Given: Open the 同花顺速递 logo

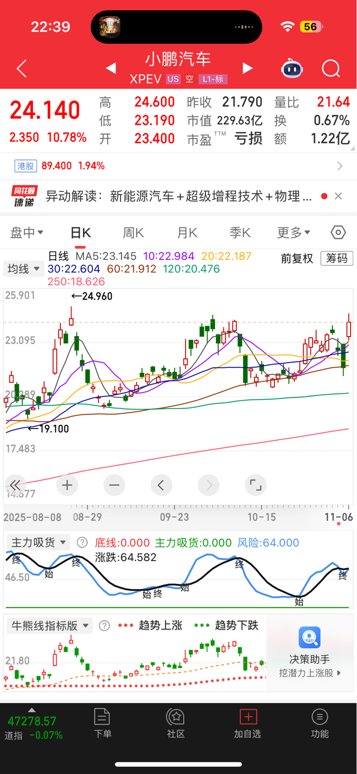Looking at the screenshot, I should click(x=25, y=196).
